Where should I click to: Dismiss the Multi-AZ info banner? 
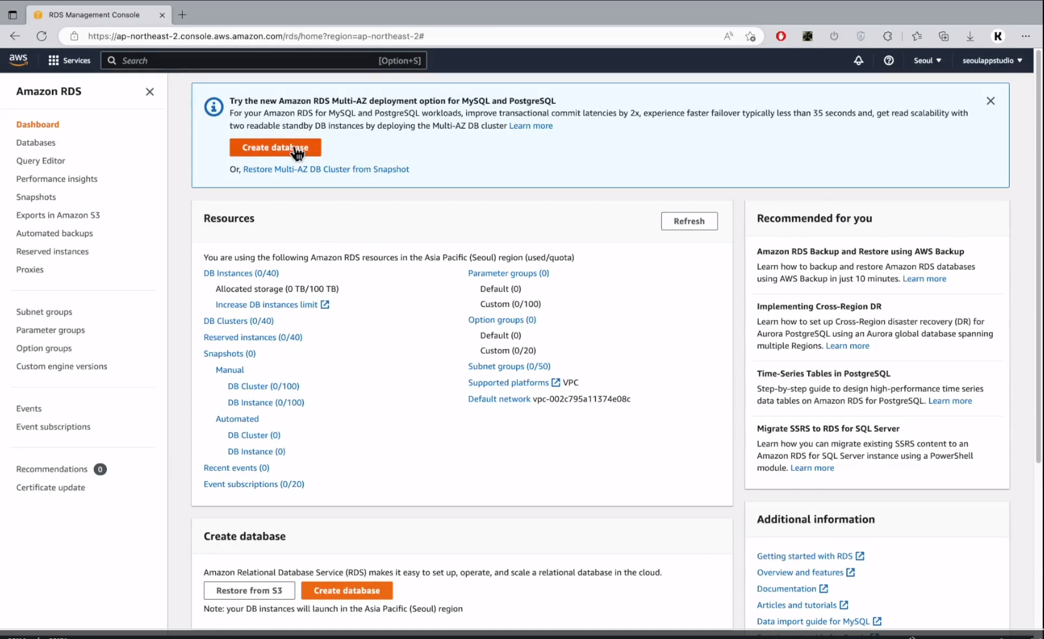click(x=990, y=101)
